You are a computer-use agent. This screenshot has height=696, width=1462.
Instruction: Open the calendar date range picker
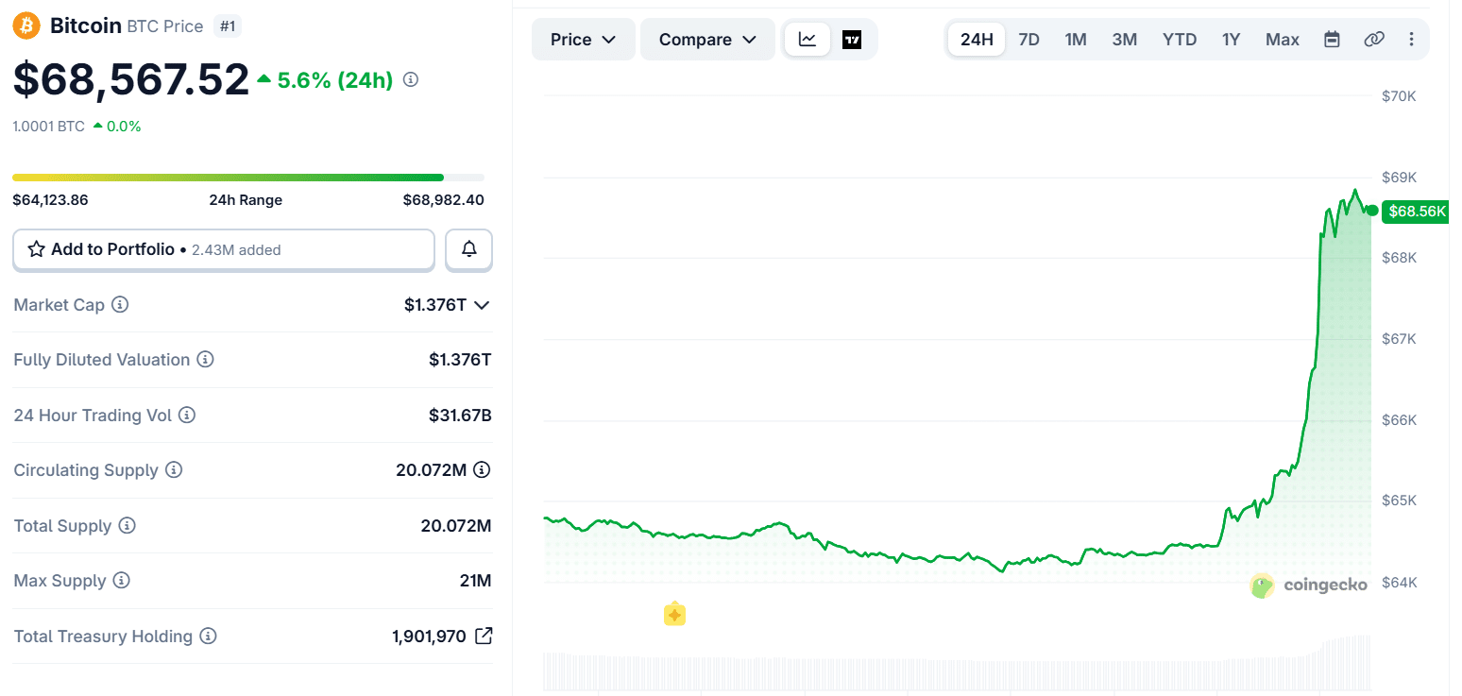[1332, 40]
